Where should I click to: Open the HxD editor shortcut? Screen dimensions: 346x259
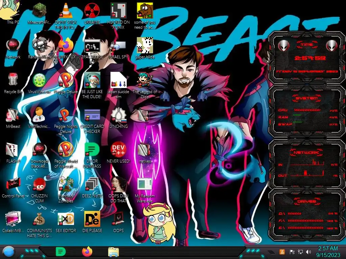click(x=66, y=219)
